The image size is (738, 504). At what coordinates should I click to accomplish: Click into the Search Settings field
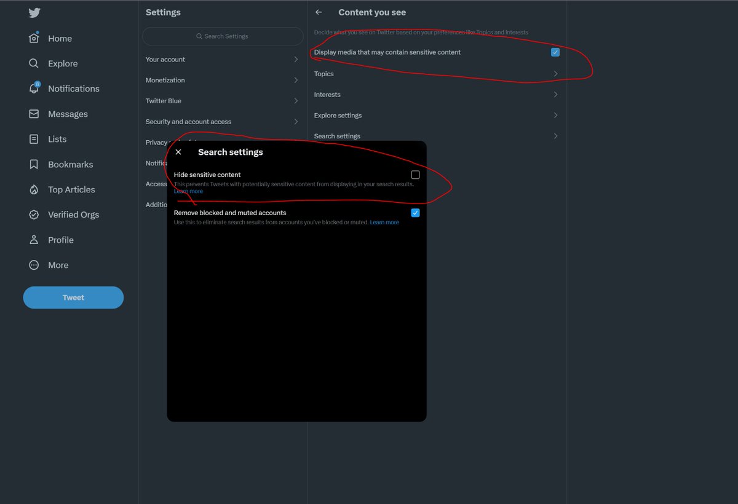tap(223, 36)
